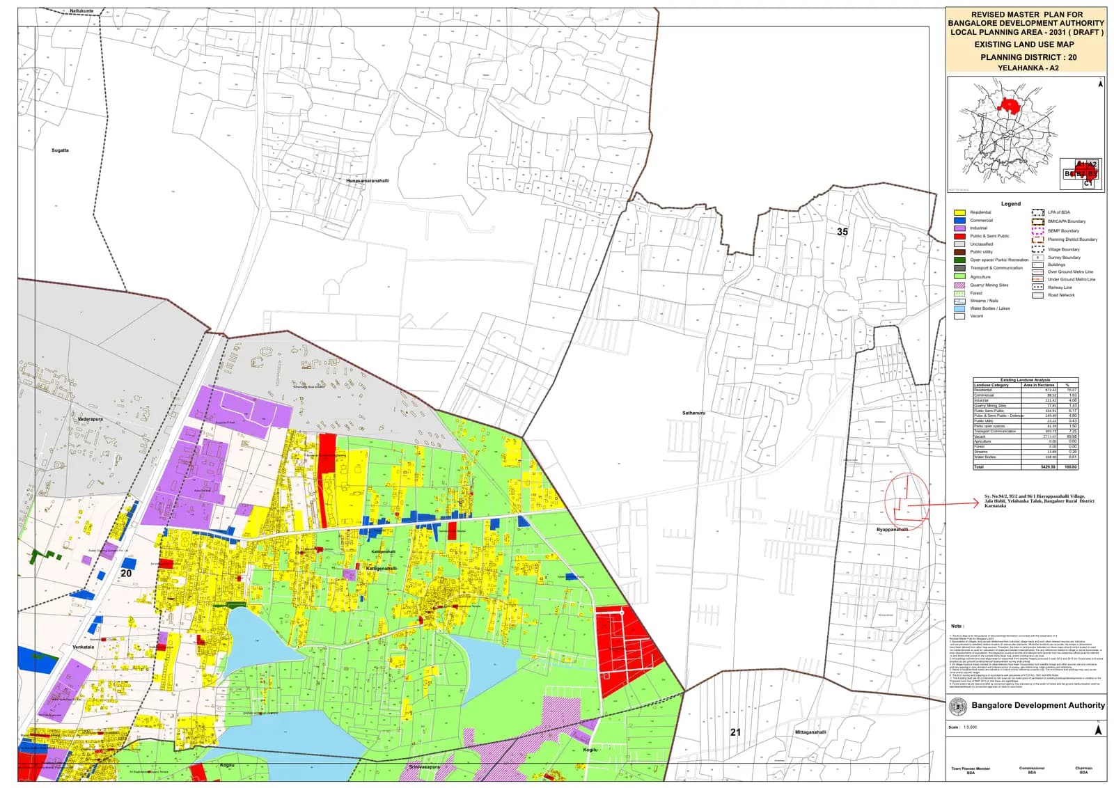Click the 'YELAHANKA - A2' subtitle

tap(1028, 68)
